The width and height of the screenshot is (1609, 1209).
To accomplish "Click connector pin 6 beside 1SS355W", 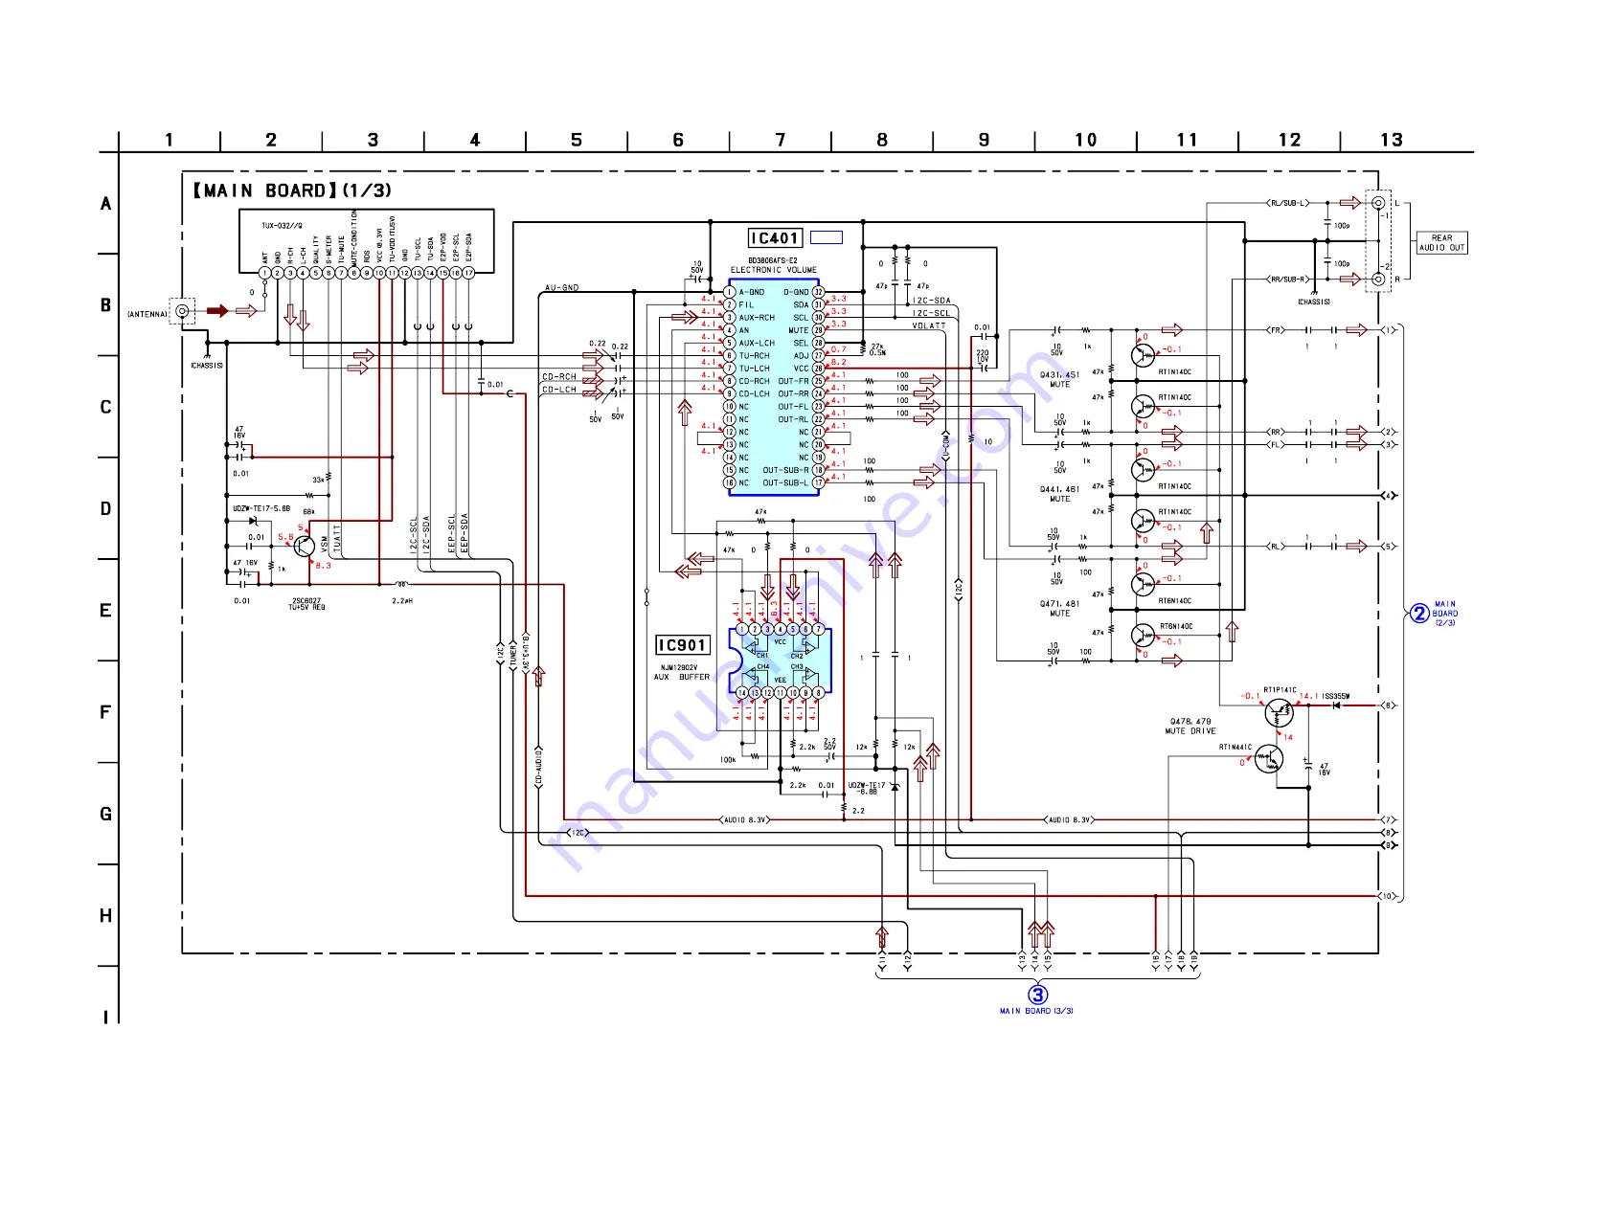I will 1387,705.
